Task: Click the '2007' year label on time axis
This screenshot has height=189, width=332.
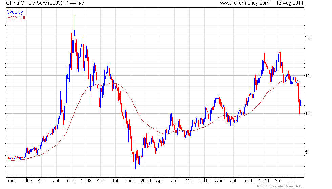Action: click(x=27, y=181)
